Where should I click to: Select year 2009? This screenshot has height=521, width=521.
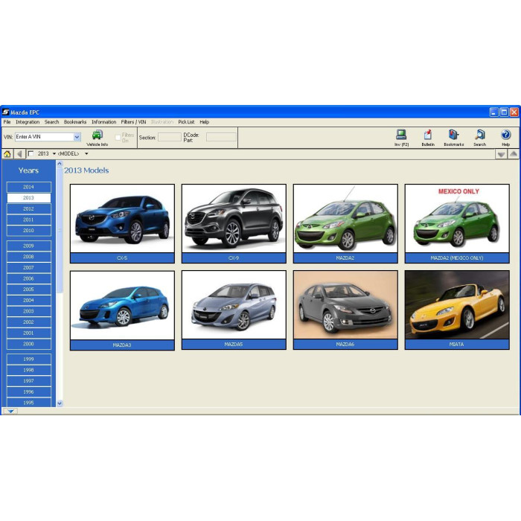pos(28,246)
